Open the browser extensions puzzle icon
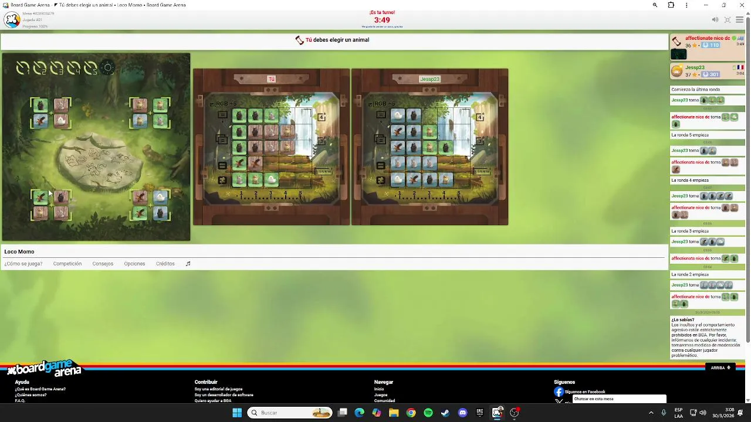 671,5
